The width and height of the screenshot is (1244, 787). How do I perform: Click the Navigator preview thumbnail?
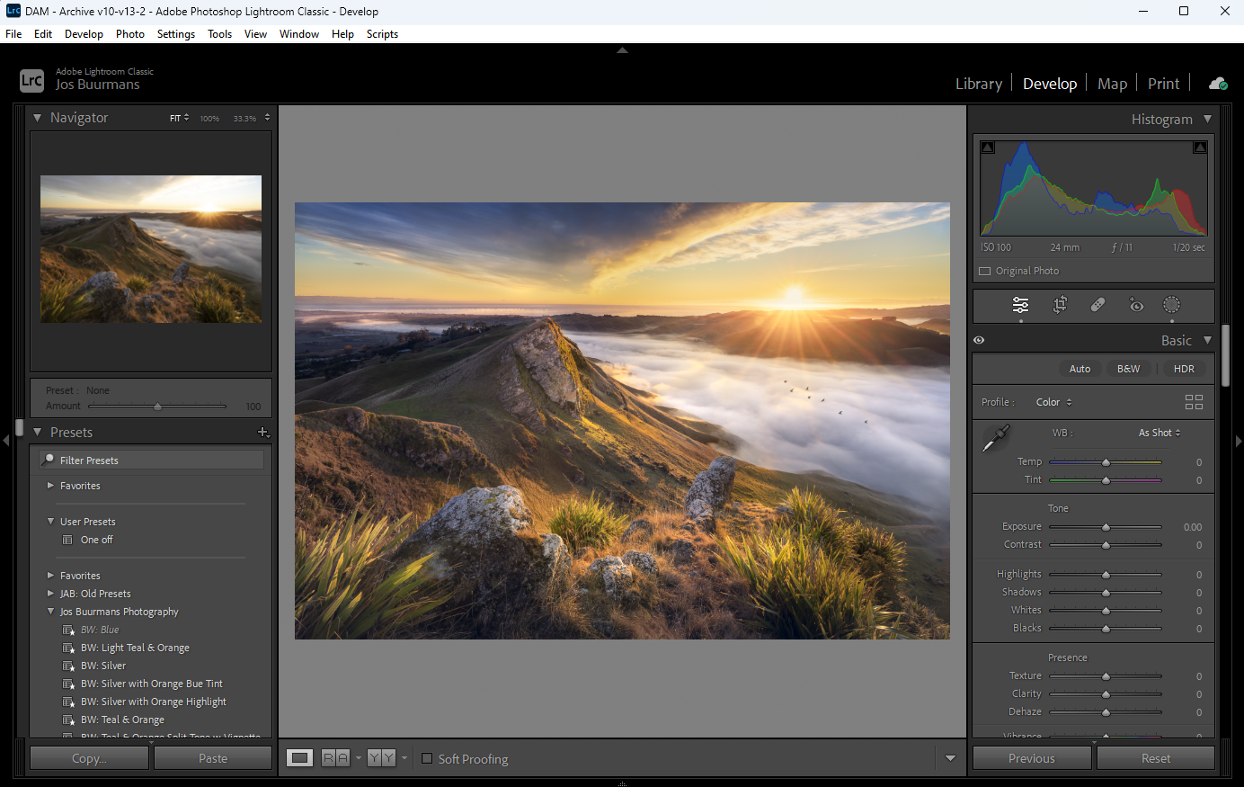150,248
